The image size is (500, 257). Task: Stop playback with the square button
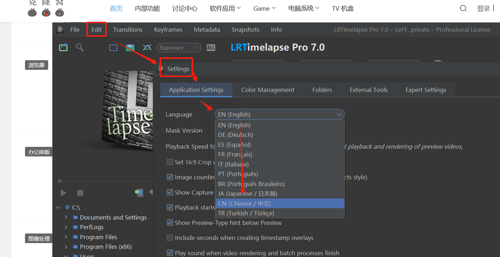pyautogui.click(x=80, y=193)
